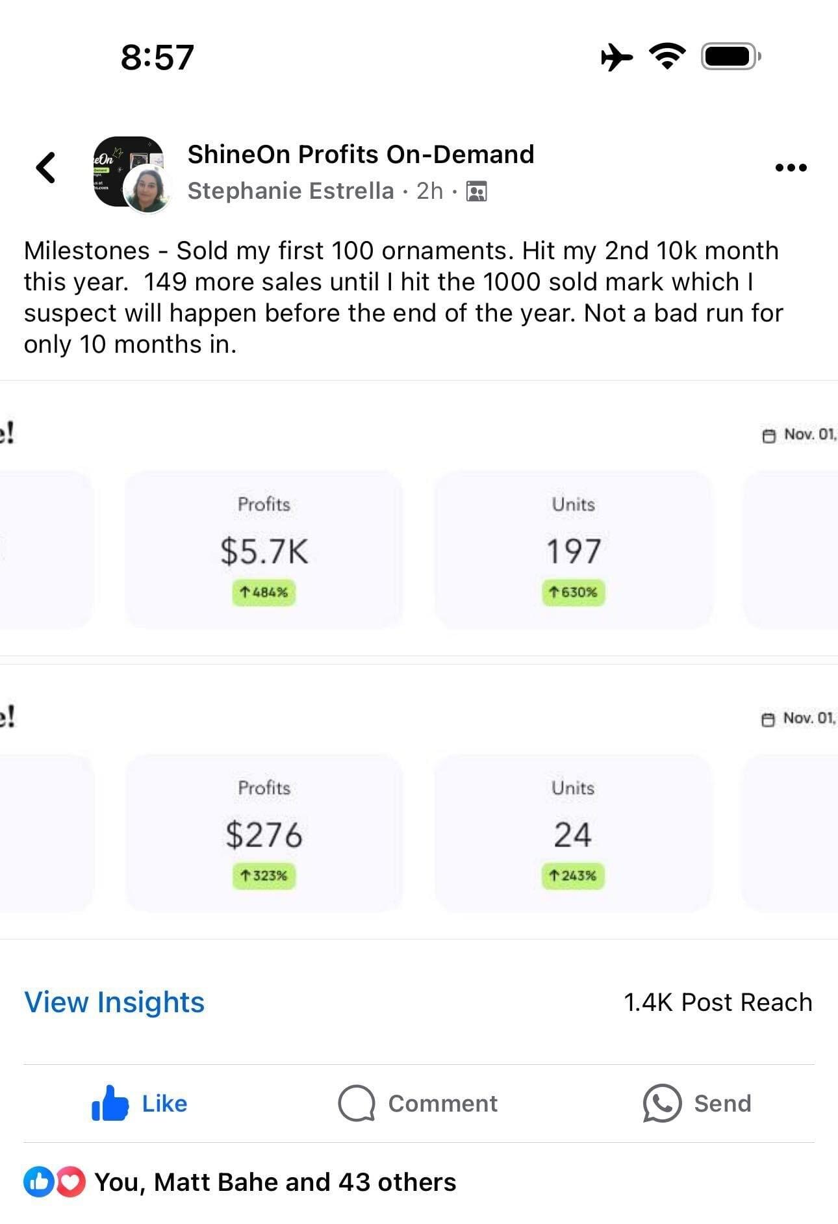Tap the group members privacy icon
Screen dimensions: 838x1224
(477, 192)
